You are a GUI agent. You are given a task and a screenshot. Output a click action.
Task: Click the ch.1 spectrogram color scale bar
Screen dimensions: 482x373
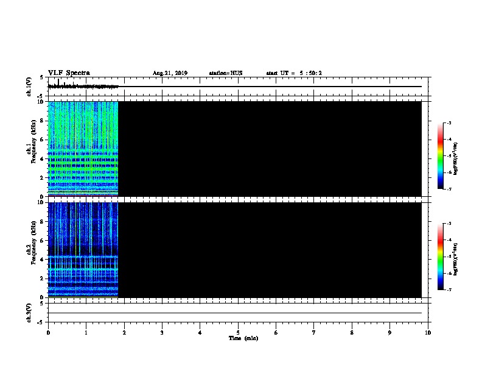point(441,156)
